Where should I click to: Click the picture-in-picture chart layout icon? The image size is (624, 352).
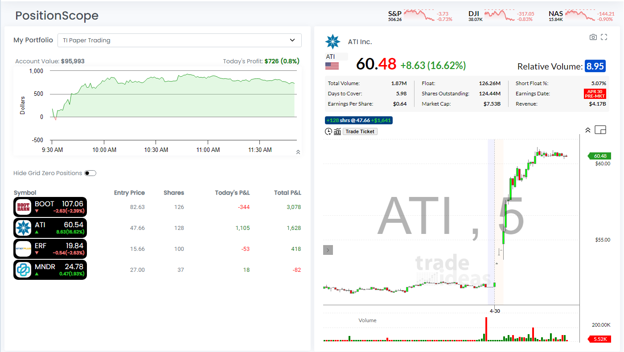click(x=600, y=130)
